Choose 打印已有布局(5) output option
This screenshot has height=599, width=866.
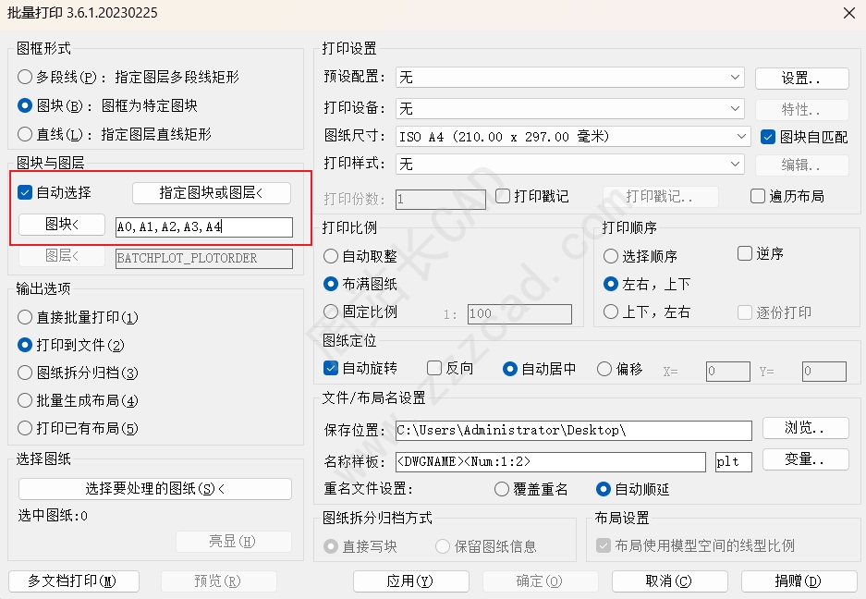point(25,428)
